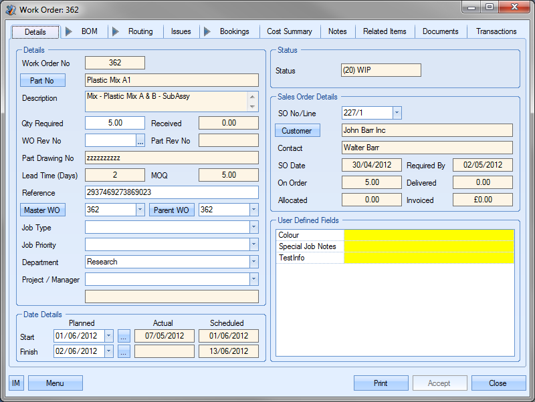Click the arrow icon before the Bookings tab

click(x=207, y=31)
